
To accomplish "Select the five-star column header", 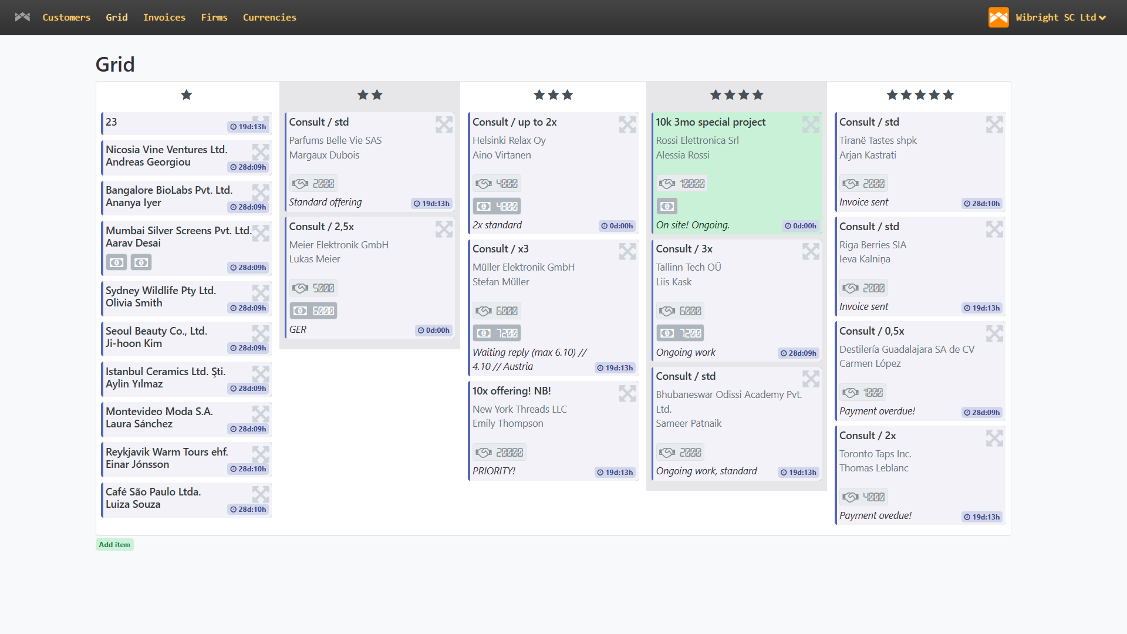I will tap(920, 95).
